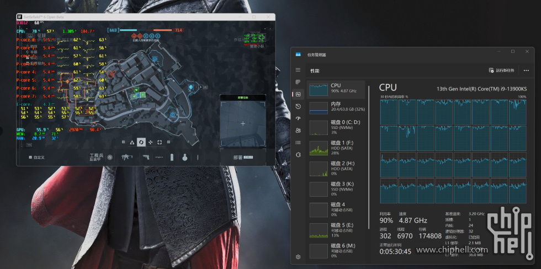Select 磁盘 5 (E:) USB entry
The width and height of the screenshot is (541, 269).
(336, 230)
